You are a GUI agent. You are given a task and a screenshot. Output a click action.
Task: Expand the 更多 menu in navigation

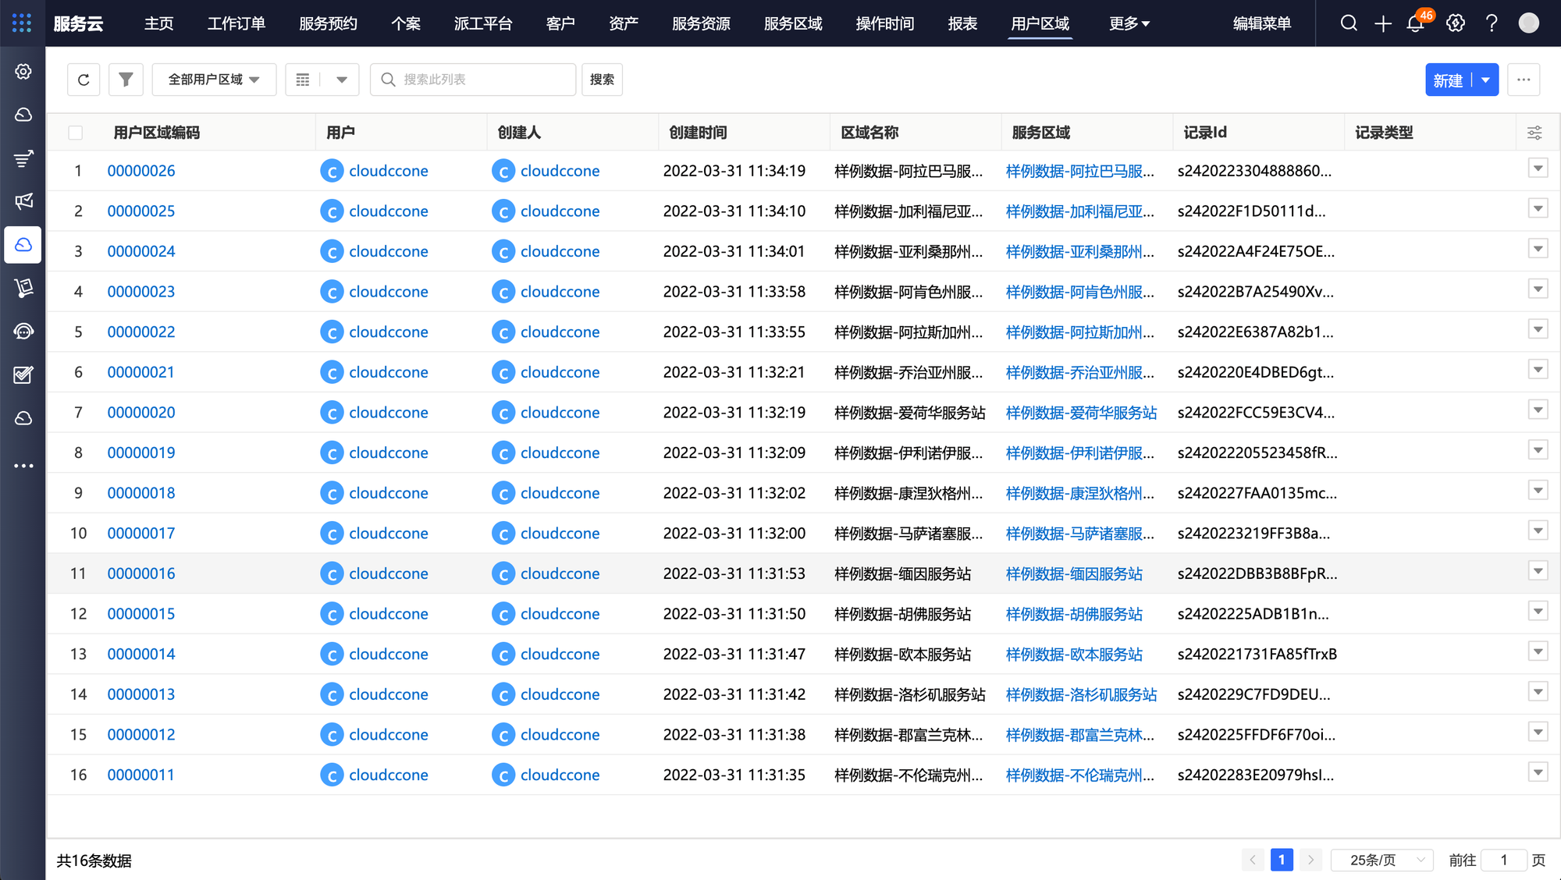click(x=1129, y=23)
